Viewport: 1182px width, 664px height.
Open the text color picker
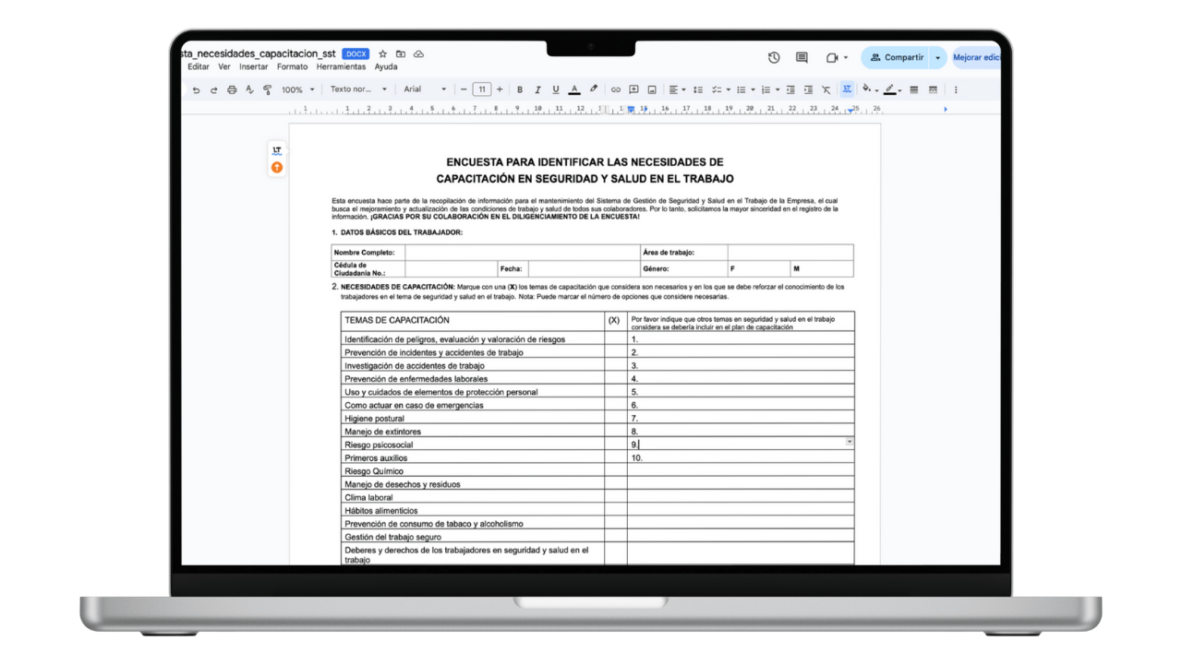(x=573, y=89)
